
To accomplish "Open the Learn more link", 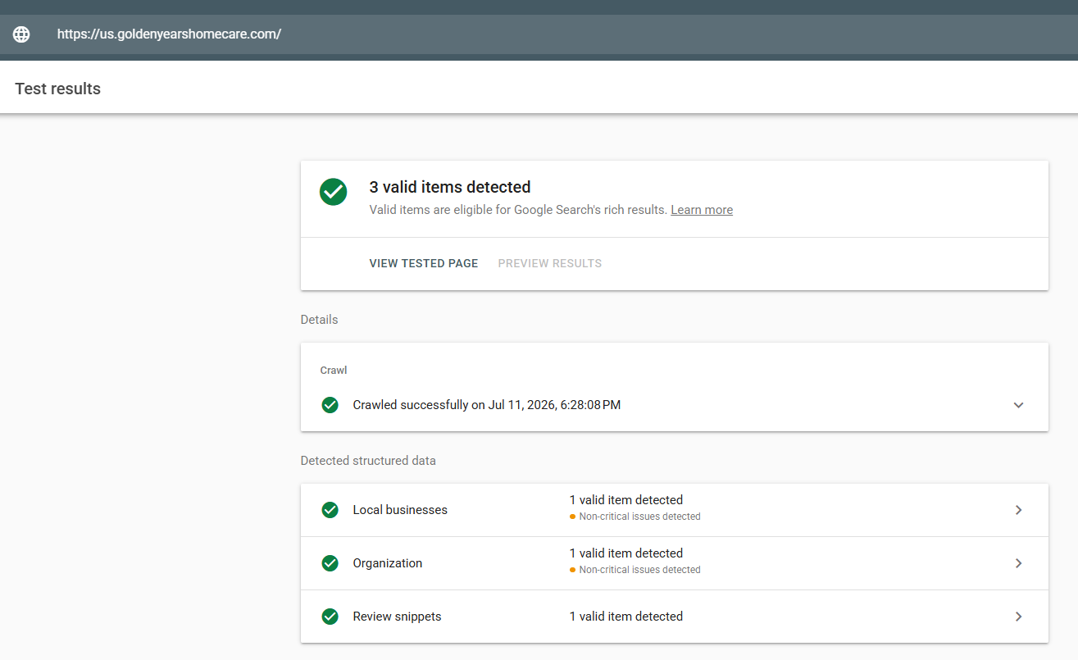I will (x=702, y=210).
